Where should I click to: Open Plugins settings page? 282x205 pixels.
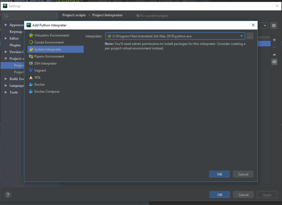15,45
